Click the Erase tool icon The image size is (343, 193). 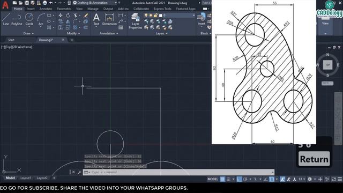(x=86, y=16)
